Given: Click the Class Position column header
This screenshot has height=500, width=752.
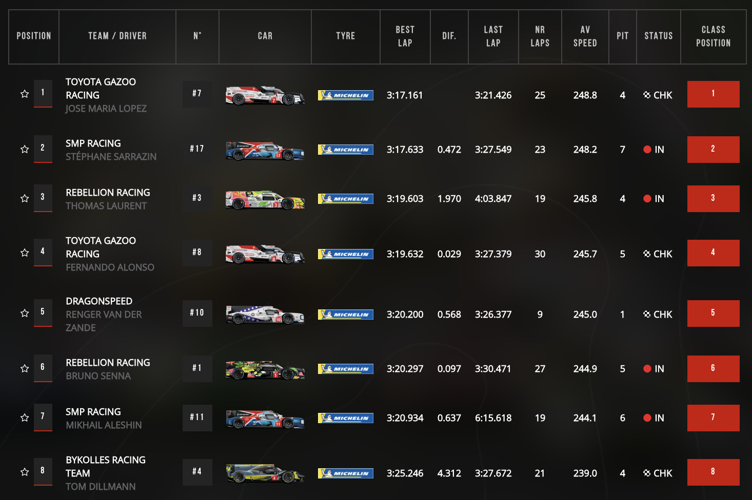Looking at the screenshot, I should [x=714, y=36].
